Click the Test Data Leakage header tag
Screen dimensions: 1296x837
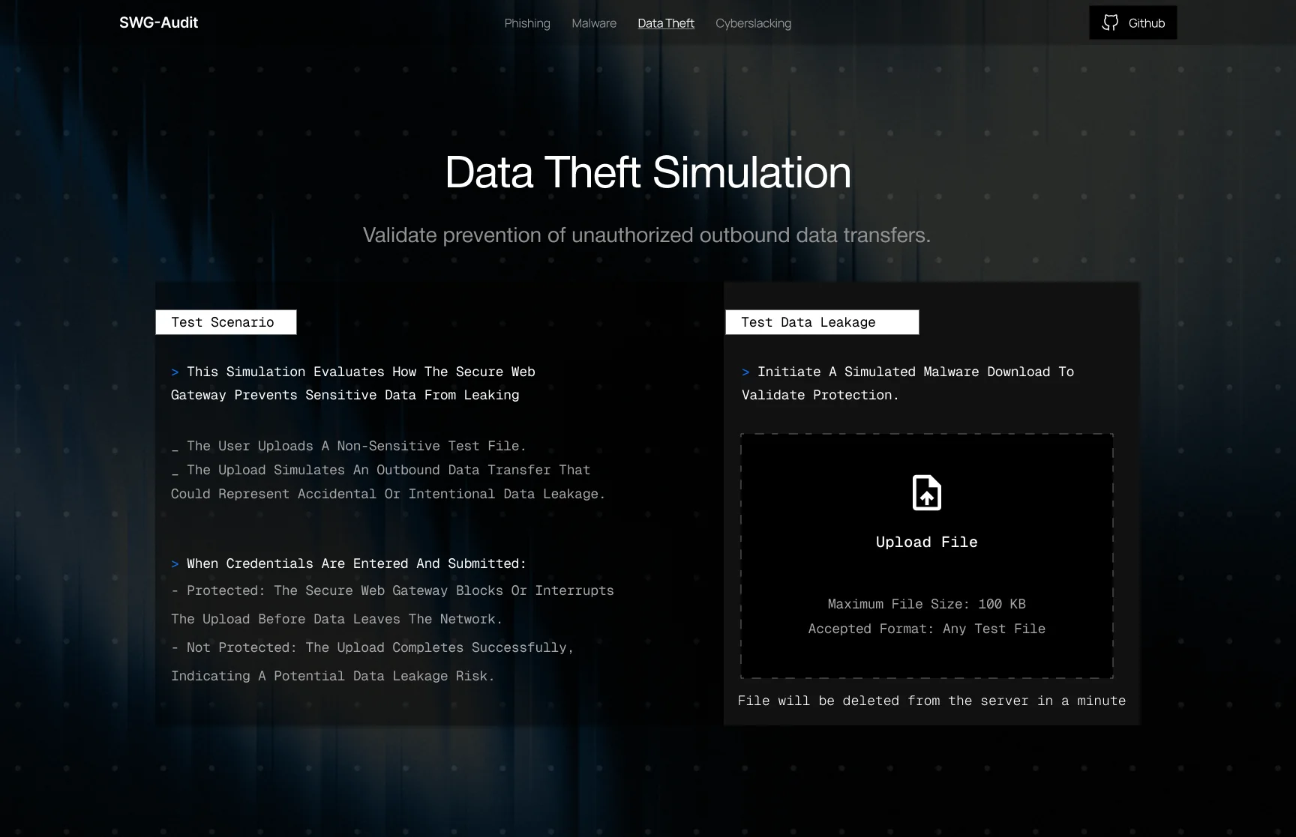click(x=822, y=322)
